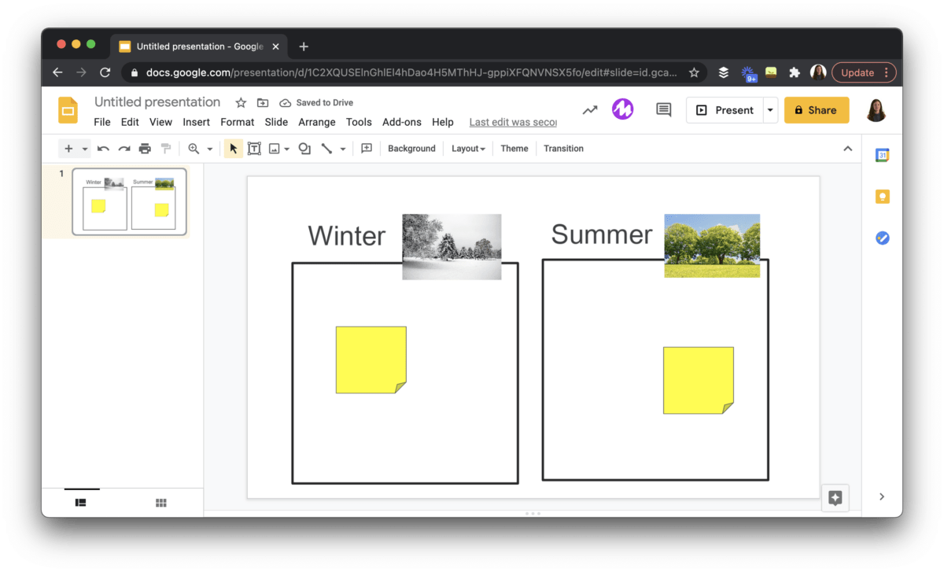The height and width of the screenshot is (572, 944).
Task: Click the Insert comment icon
Action: (366, 148)
